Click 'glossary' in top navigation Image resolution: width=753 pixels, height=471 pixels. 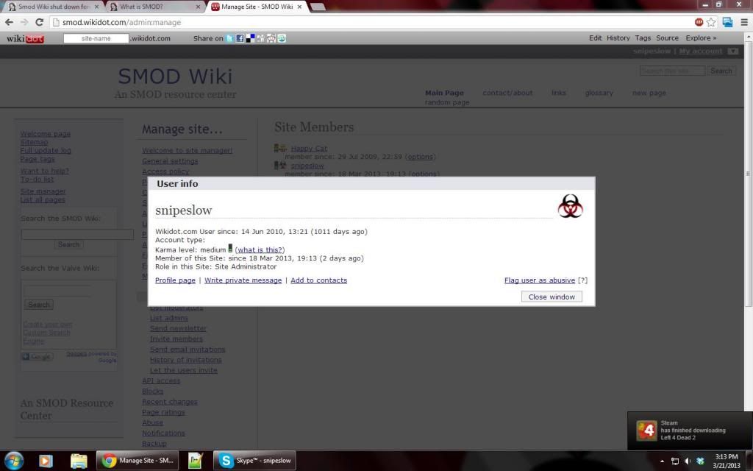pyautogui.click(x=599, y=93)
